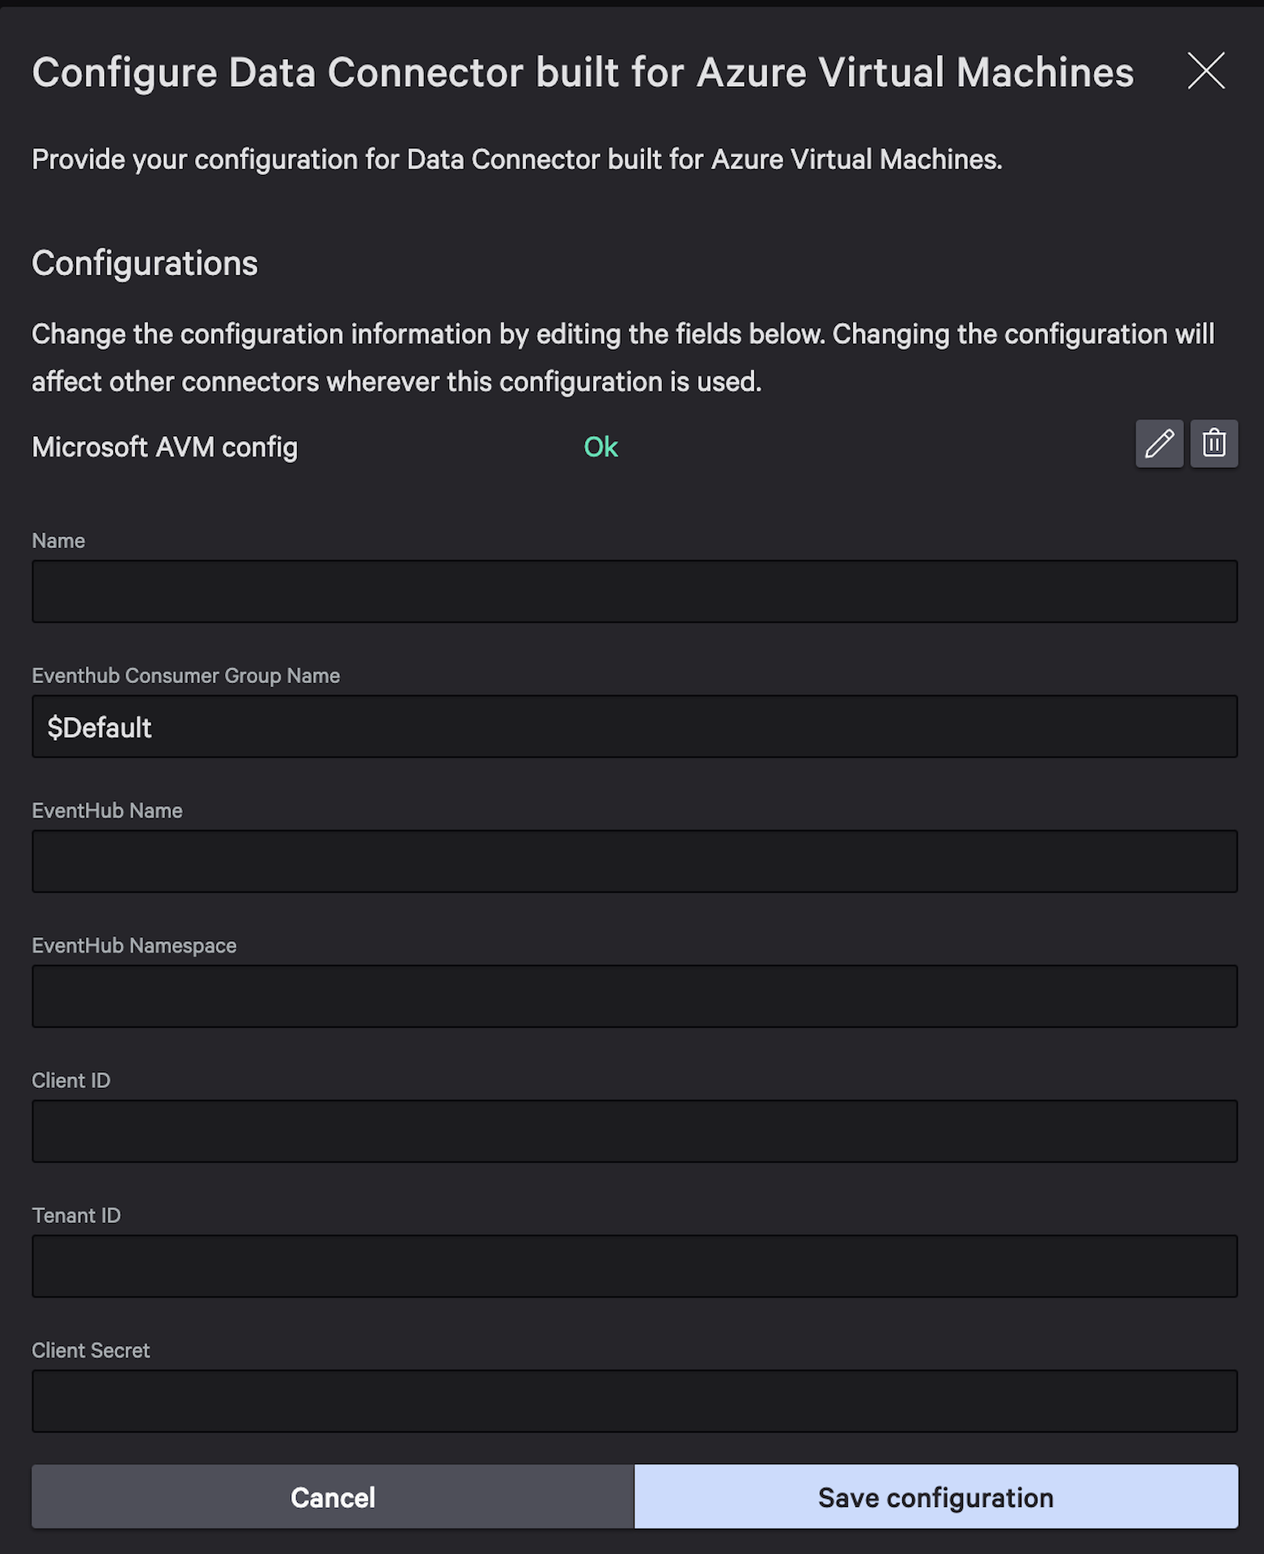The width and height of the screenshot is (1264, 1554).
Task: Delete Microsoft AVM config using trash icon
Action: [x=1214, y=444]
